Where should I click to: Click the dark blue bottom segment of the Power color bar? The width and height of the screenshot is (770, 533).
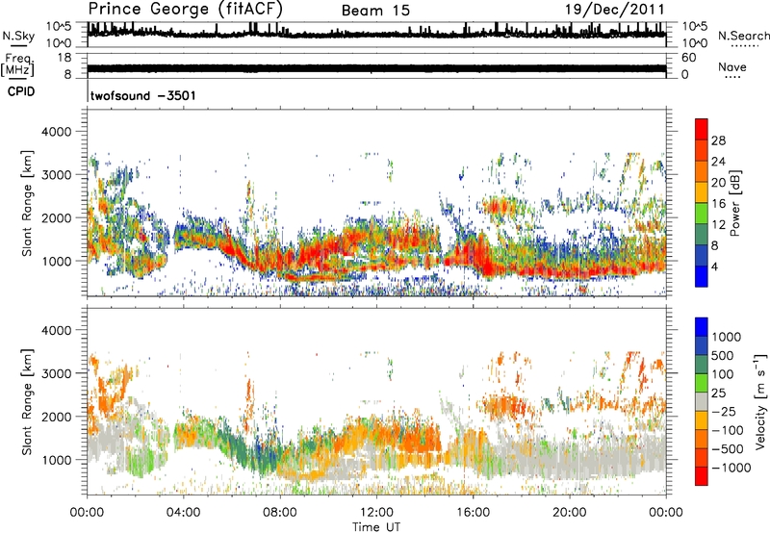(x=702, y=277)
